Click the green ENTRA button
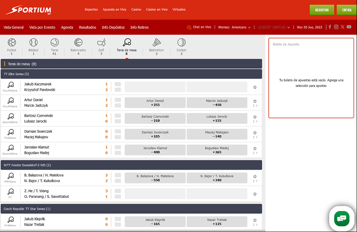This screenshot has height=232, width=357. [x=347, y=10]
